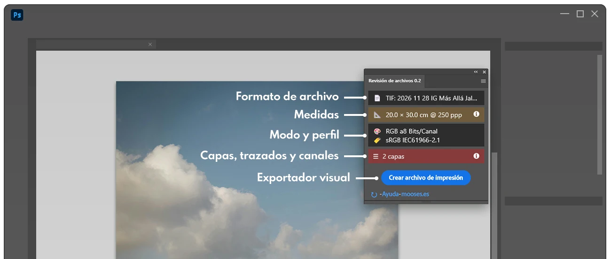Click the yellow tag profile icon
This screenshot has width=611, height=259.
point(377,140)
